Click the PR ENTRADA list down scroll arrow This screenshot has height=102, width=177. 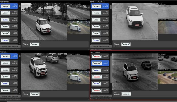[20, 44]
